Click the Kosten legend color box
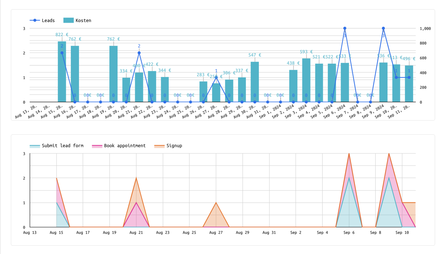This screenshot has width=445, height=254. coord(68,20)
